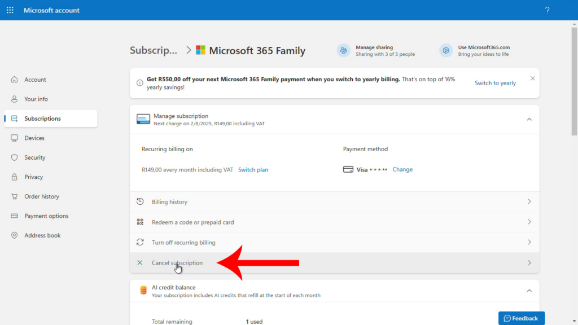Click the Switch to yearly link
578x325 pixels.
point(495,82)
